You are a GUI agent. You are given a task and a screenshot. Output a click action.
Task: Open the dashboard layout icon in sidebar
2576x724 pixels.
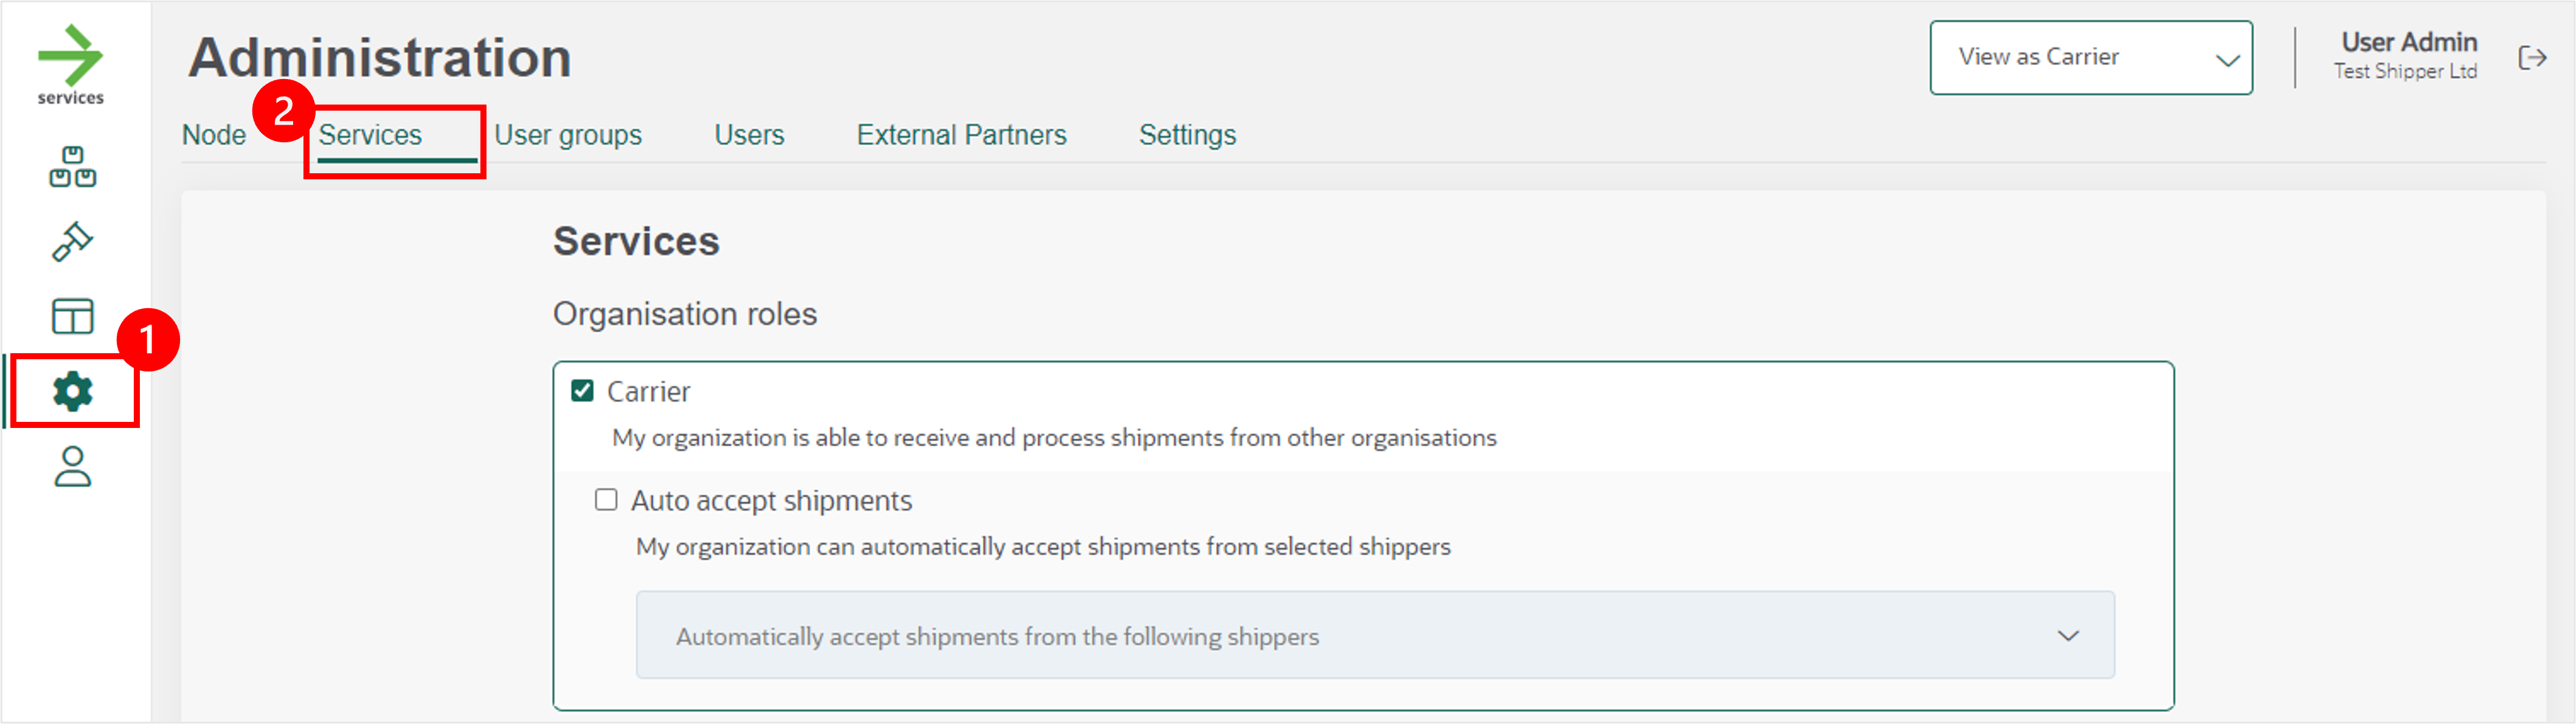72,316
